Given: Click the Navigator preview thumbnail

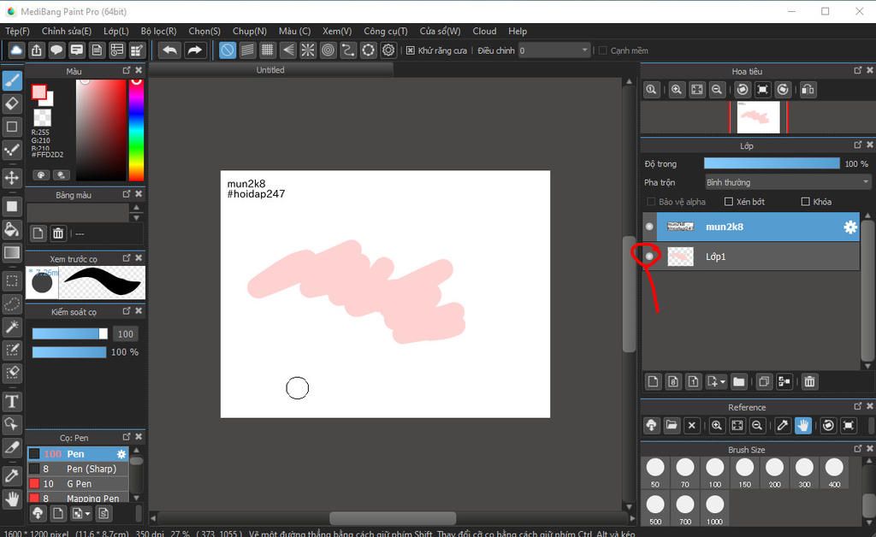Looking at the screenshot, I should coord(758,117).
